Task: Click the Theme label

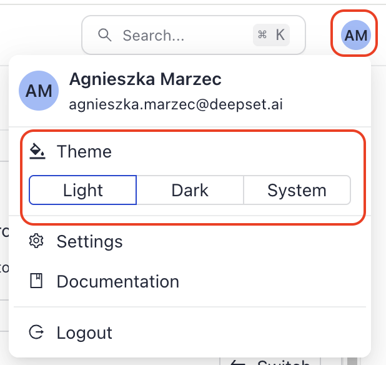Action: 84,151
